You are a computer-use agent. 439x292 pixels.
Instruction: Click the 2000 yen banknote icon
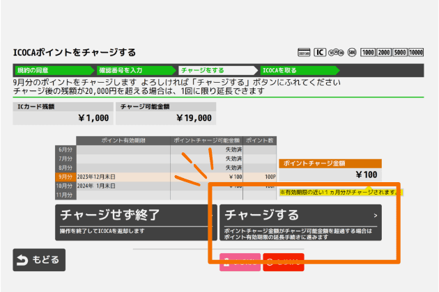point(385,52)
